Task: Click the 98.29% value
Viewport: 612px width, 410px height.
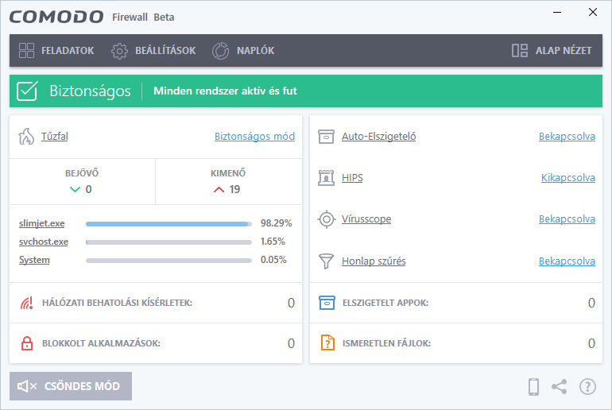Action: pyautogui.click(x=276, y=223)
